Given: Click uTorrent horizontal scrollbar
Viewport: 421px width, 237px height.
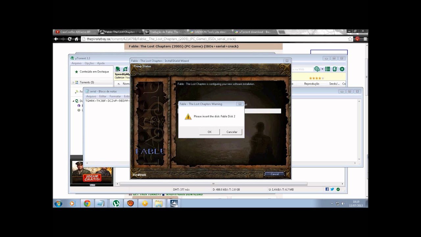Looking at the screenshot, I should [213, 184].
